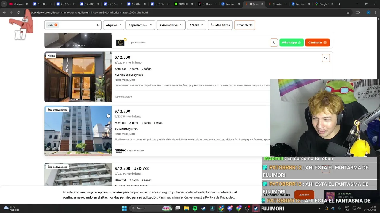Viewport: 380px width, 213px height.
Task: Open File Explorer from taskbar
Action: pos(186,208)
